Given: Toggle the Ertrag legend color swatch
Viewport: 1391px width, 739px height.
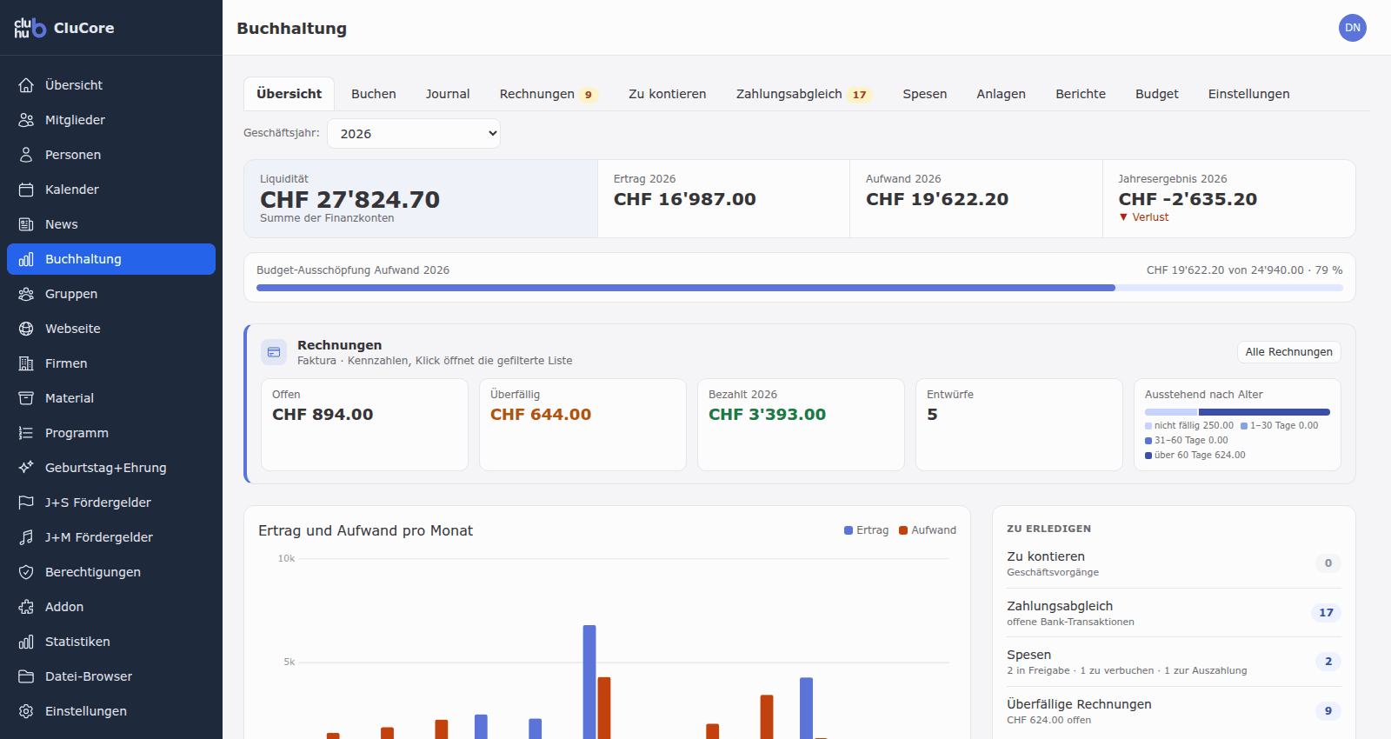Looking at the screenshot, I should [x=849, y=530].
